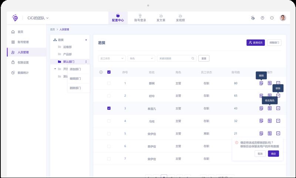This screenshot has height=178, width=296.
Task: Toggle the select-all checkbox in table header
Action: [x=109, y=72]
